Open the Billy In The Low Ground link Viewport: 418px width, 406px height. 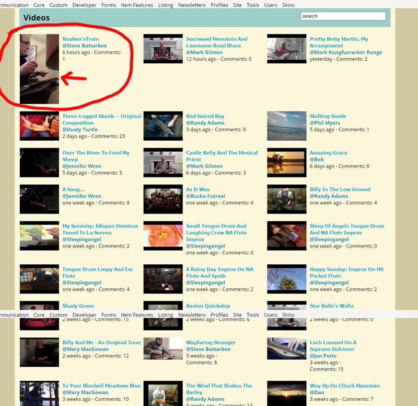(x=340, y=189)
